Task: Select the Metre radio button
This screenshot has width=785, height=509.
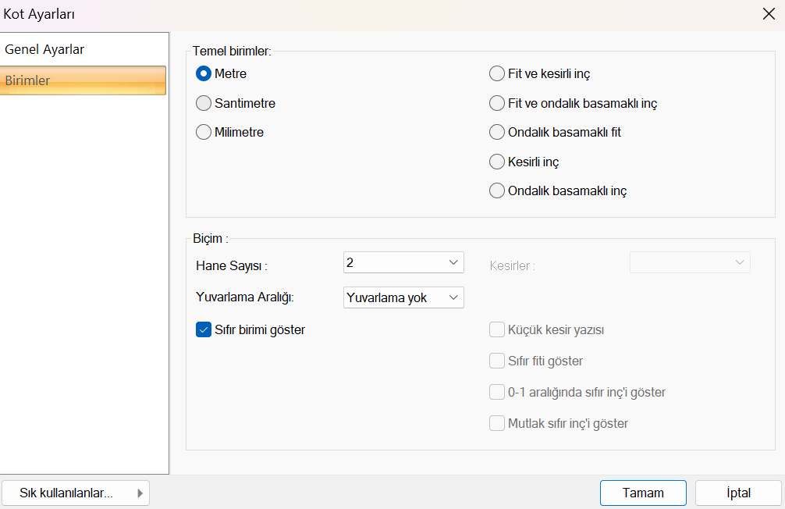Action: point(204,73)
